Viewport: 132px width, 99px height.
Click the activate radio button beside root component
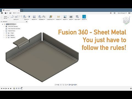click(x=16, y=24)
